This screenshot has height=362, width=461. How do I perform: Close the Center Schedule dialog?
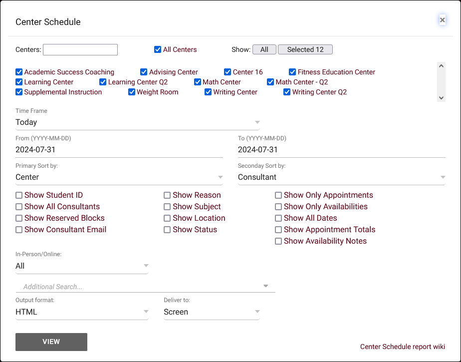pos(442,20)
